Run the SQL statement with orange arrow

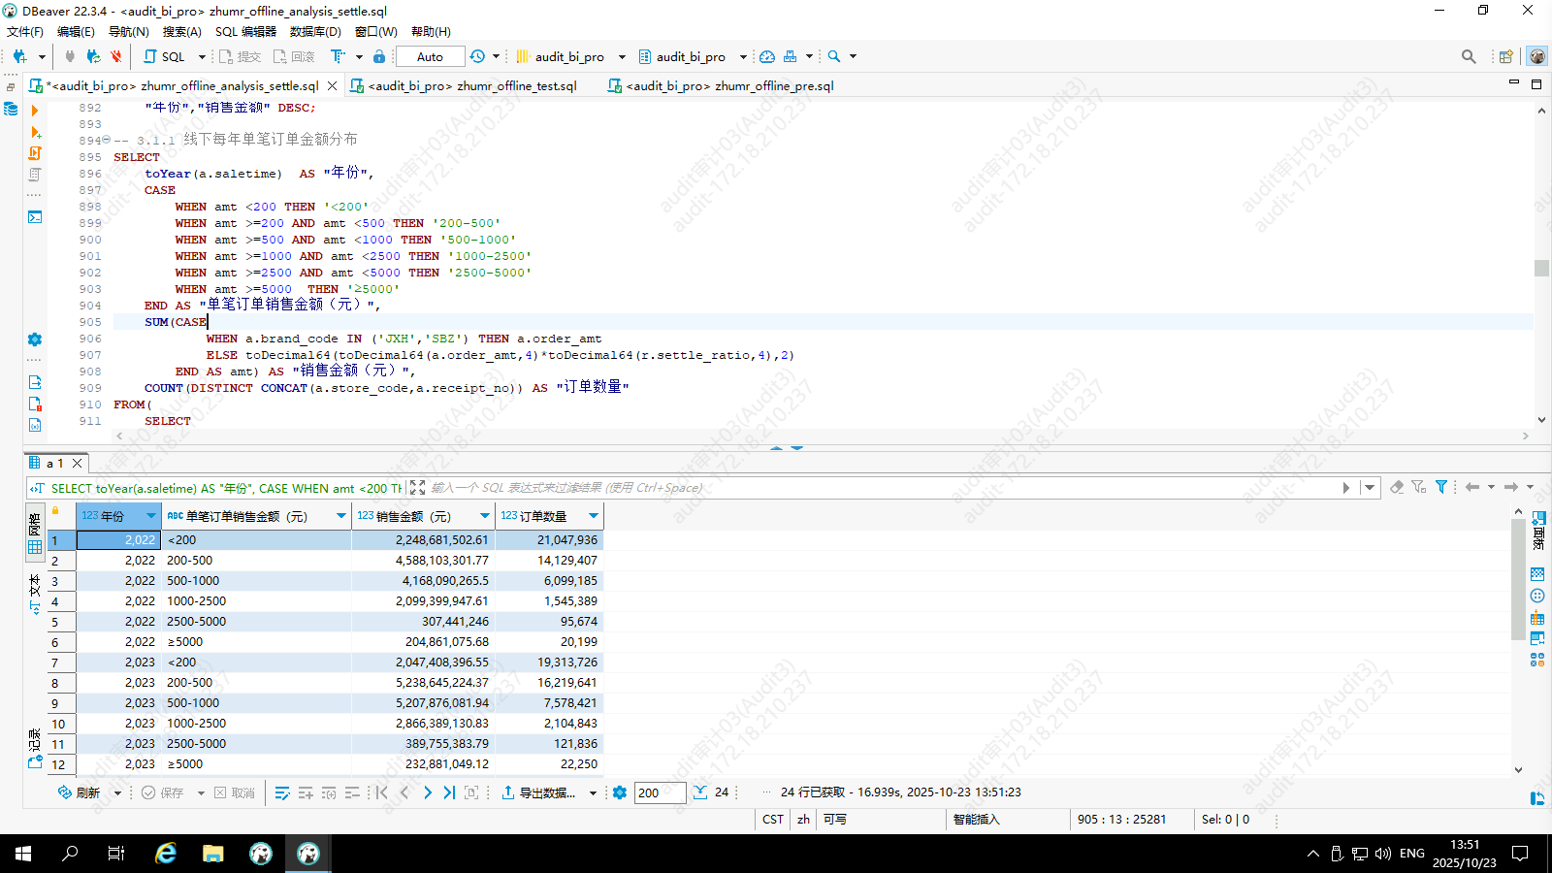[35, 110]
